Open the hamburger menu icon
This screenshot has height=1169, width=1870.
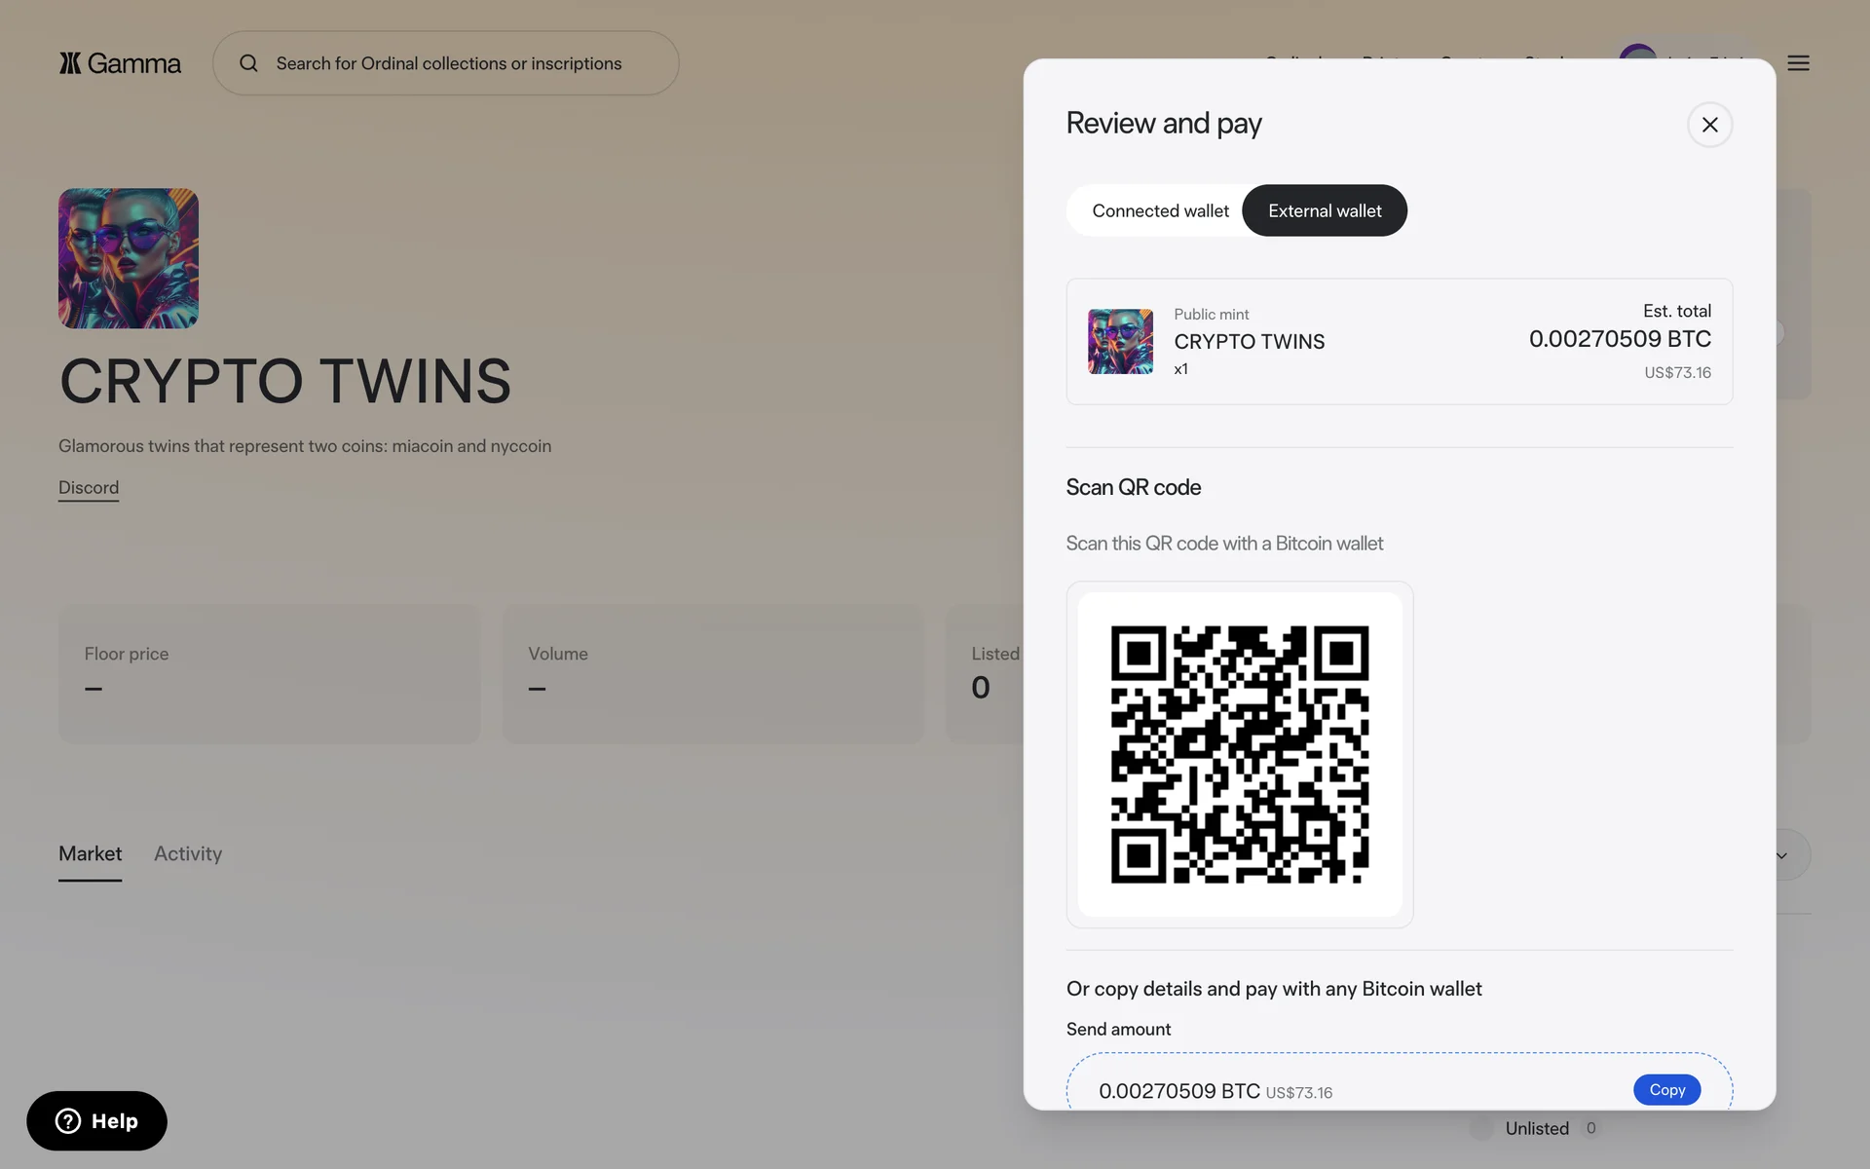pyautogui.click(x=1798, y=63)
